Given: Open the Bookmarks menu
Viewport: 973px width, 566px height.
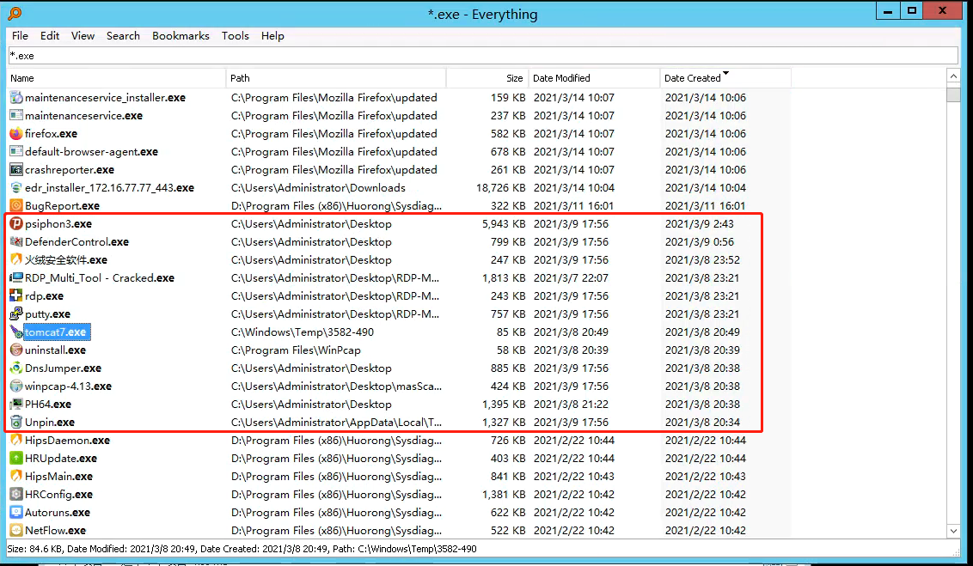Looking at the screenshot, I should click(x=181, y=36).
